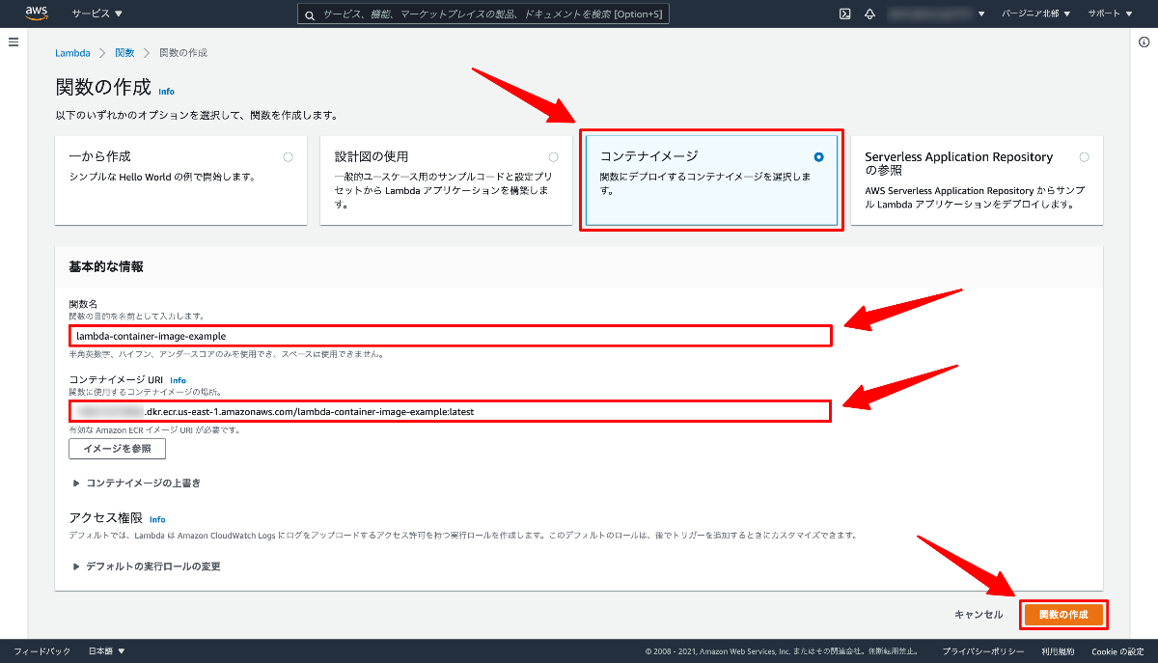The height and width of the screenshot is (663, 1158).
Task: Toggle the hamburger side navigation menu
Action: (x=14, y=42)
